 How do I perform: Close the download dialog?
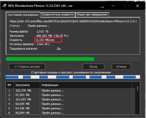coord(138,6)
